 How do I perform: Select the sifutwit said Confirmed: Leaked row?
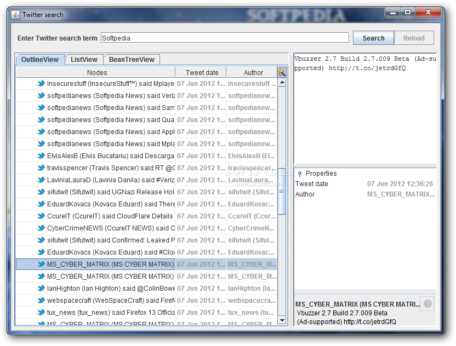coord(146,240)
